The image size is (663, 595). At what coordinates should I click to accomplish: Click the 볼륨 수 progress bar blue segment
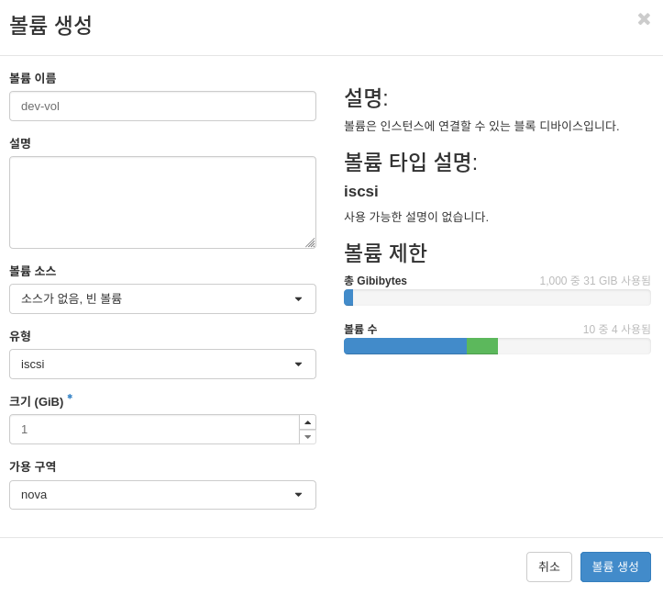[x=405, y=346]
